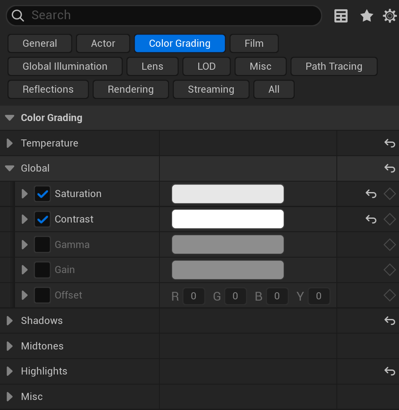
Task: Click the Offset G value field
Action: click(x=235, y=296)
